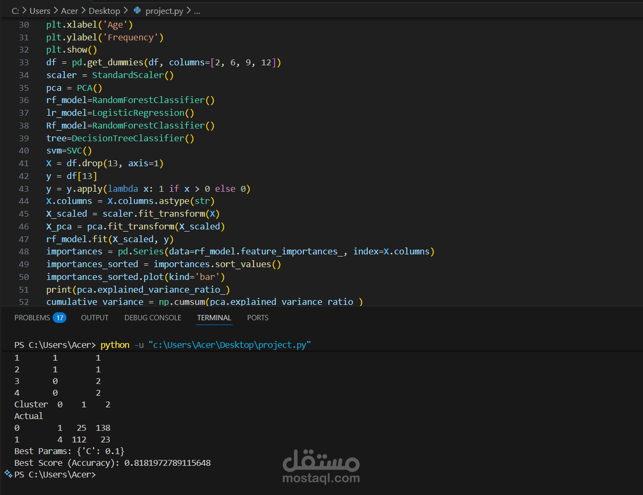643x495 pixels.
Task: Click the svm=SVC() line
Action: pyautogui.click(x=69, y=150)
